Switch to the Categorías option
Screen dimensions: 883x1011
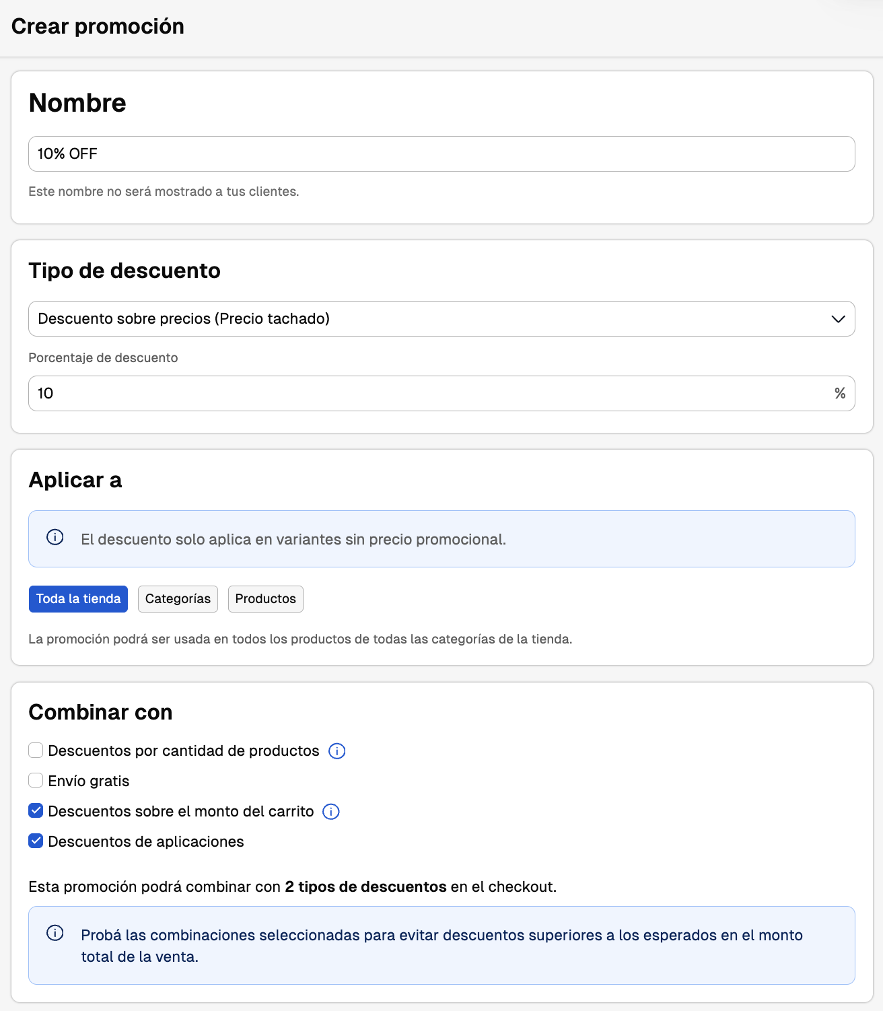pyautogui.click(x=178, y=599)
